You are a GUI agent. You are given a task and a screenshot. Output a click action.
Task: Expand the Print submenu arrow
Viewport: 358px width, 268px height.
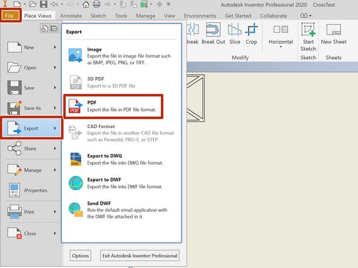coord(55,212)
